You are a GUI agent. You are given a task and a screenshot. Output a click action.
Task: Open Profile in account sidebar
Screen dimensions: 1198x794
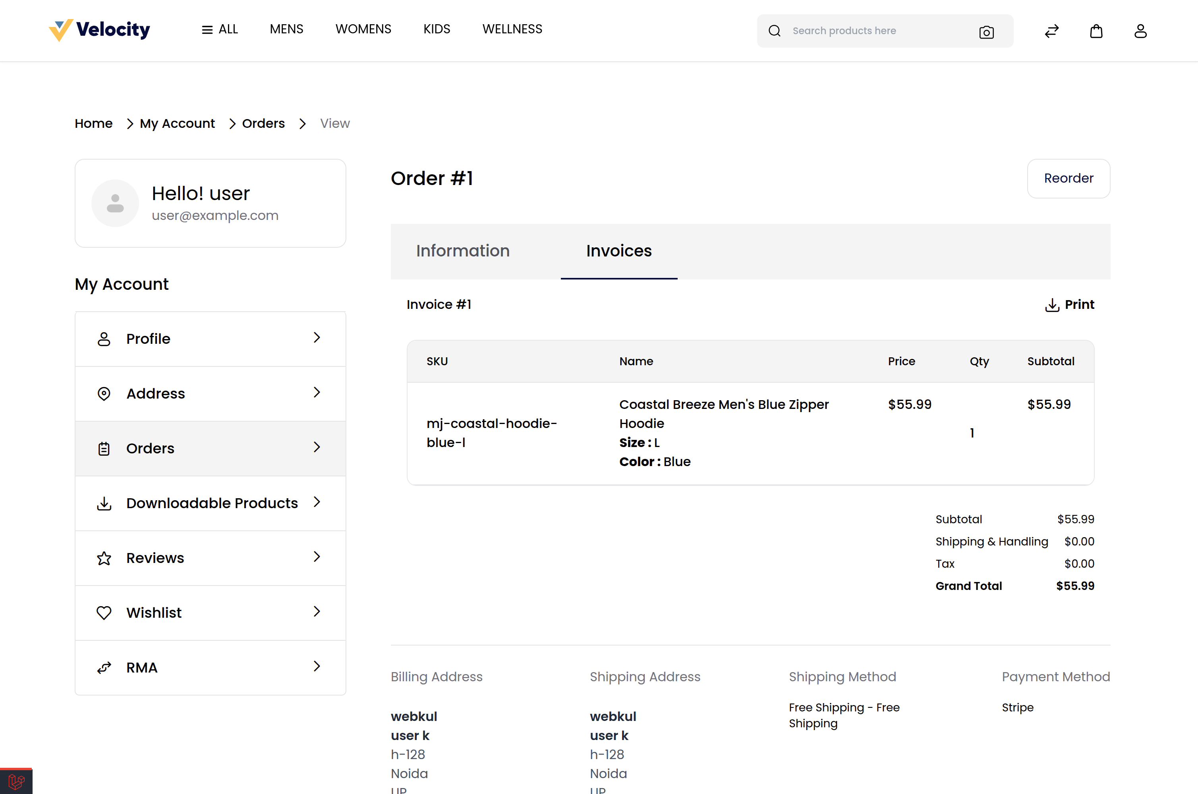click(210, 339)
